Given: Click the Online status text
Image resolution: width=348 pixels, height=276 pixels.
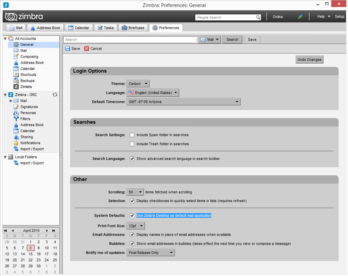Looking at the screenshot, I should (278, 17).
